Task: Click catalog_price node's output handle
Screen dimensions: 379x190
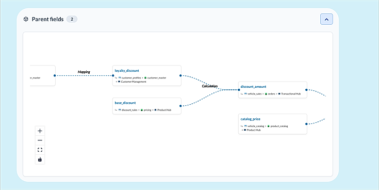Action: click(306, 124)
